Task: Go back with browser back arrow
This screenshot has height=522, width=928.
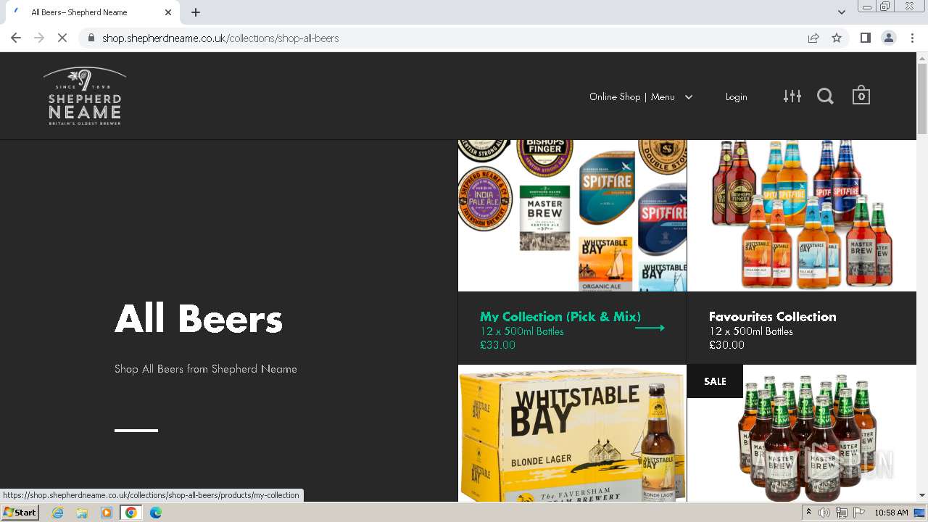Action: pos(16,38)
